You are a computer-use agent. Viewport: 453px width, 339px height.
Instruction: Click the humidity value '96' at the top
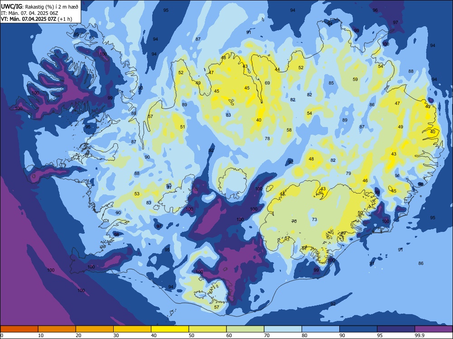click(375, 10)
